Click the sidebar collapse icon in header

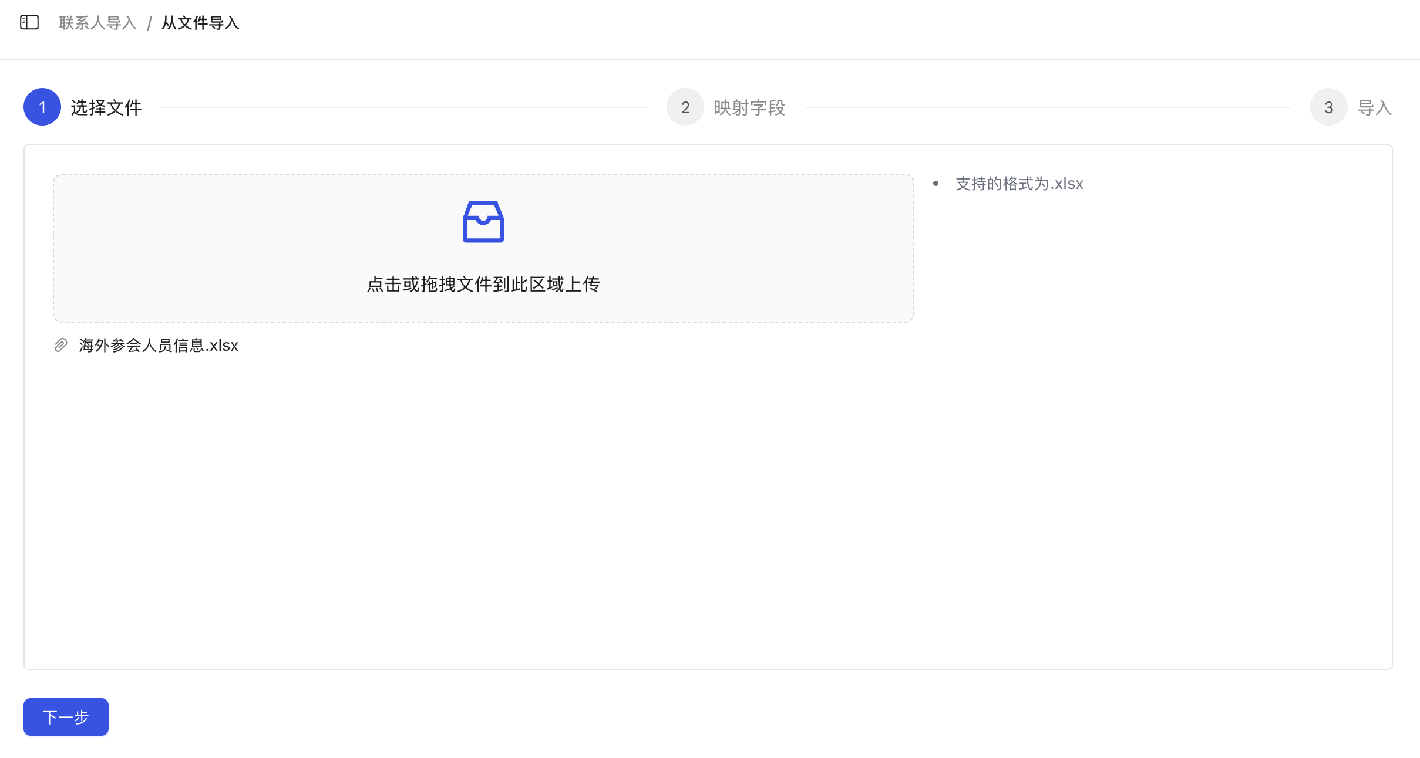tap(29, 22)
